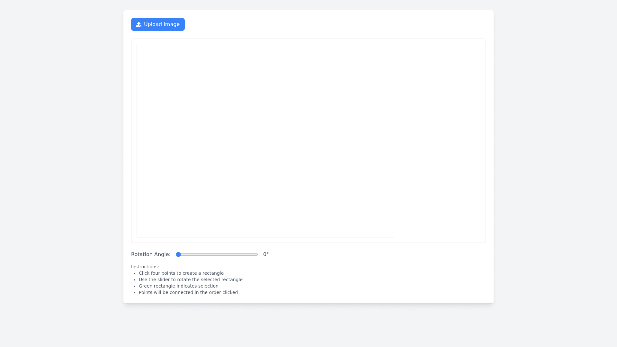Image resolution: width=617 pixels, height=347 pixels.
Task: Click the middle of the rotation slider track
Action: pyautogui.click(x=217, y=254)
